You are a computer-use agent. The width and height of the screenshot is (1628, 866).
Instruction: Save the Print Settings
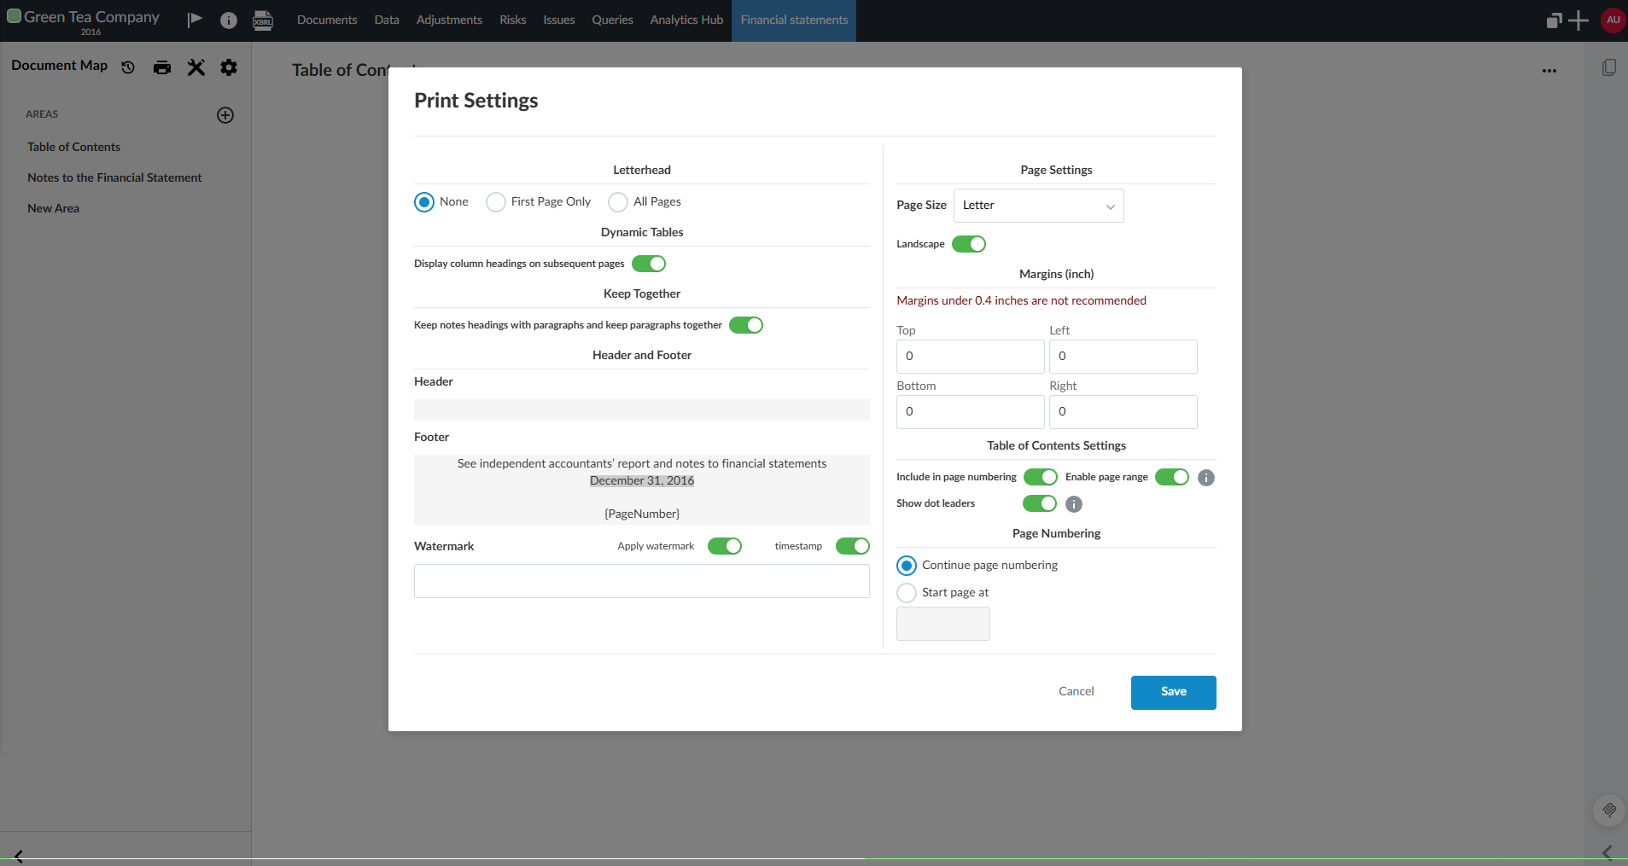[1172, 692]
